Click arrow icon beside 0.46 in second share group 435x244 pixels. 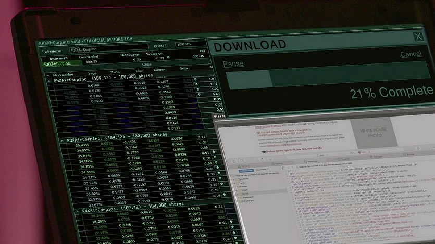[218, 168]
